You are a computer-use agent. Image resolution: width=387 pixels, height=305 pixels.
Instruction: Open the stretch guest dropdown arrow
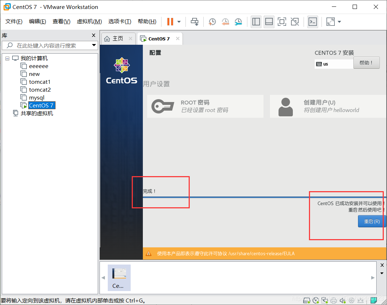pos(339,22)
